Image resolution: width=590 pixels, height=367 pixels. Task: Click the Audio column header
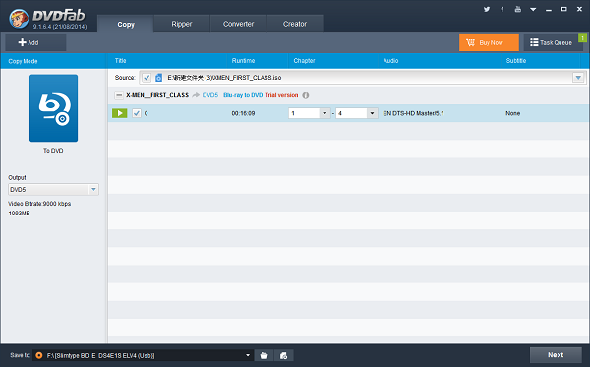tap(390, 61)
